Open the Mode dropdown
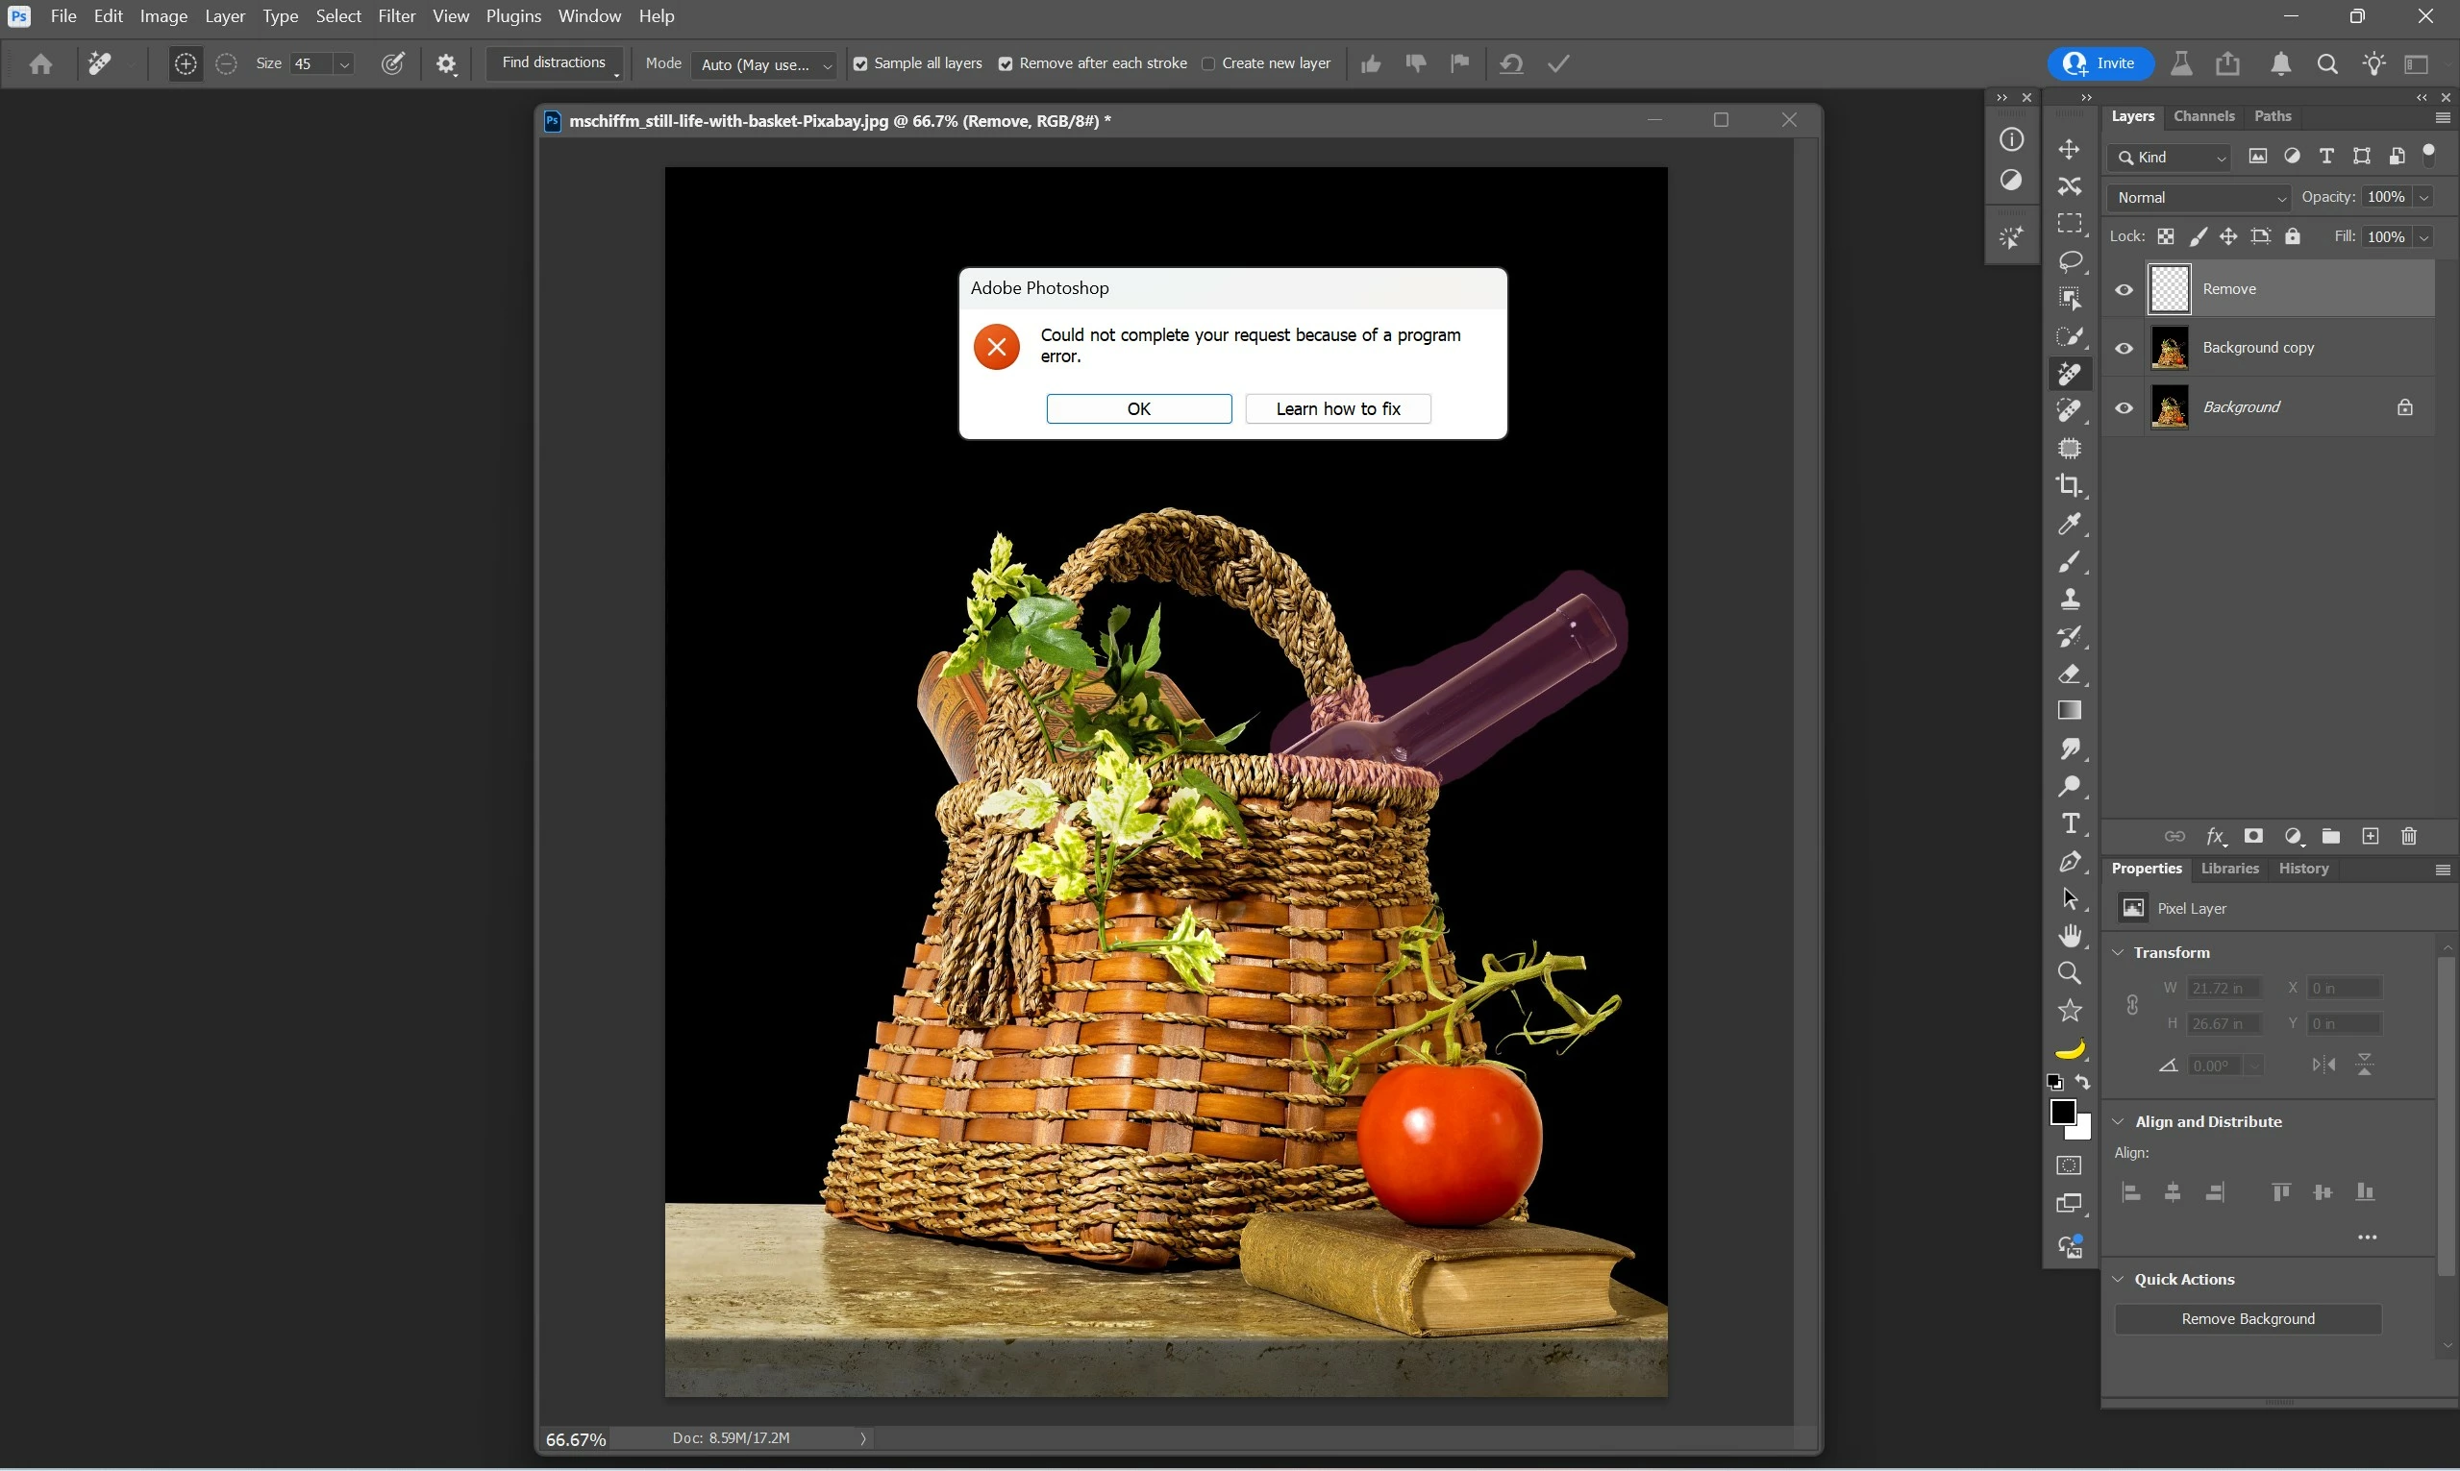Image resolution: width=2460 pixels, height=1471 pixels. pyautogui.click(x=763, y=64)
